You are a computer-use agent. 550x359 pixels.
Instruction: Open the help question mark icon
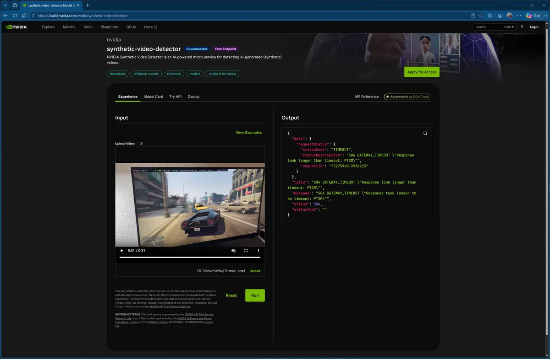click(x=522, y=27)
